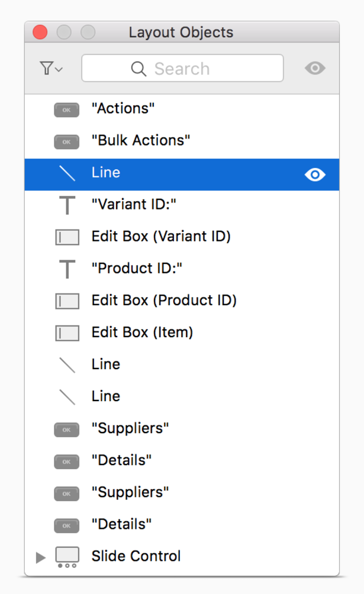Screen dimensions: 364x594
Task: Click the "Actions" button object icon
Action: pyautogui.click(x=67, y=110)
